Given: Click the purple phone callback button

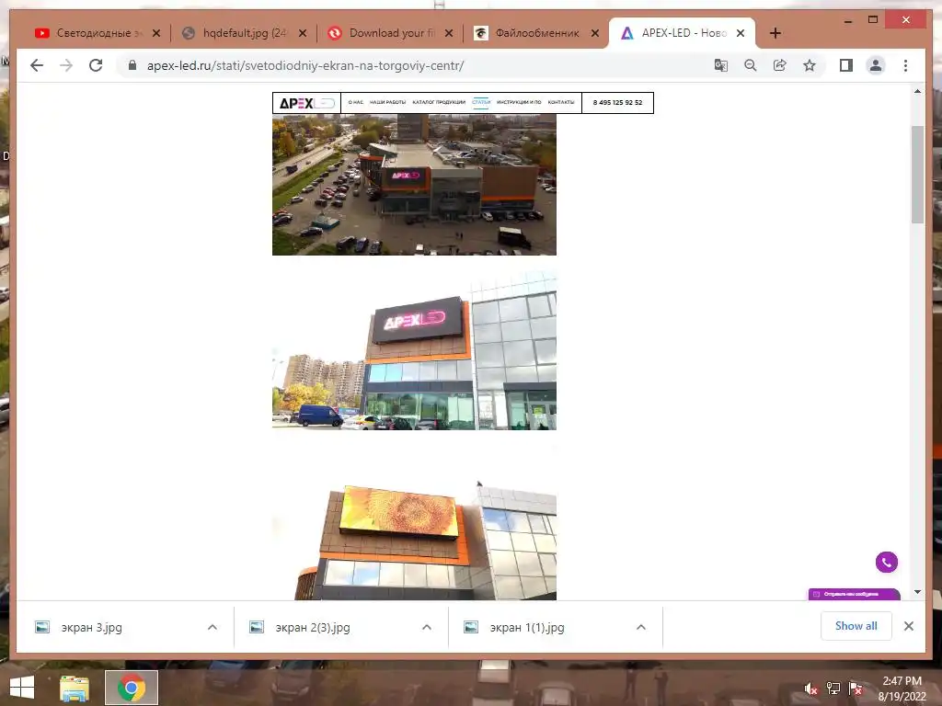Looking at the screenshot, I should pos(886,563).
